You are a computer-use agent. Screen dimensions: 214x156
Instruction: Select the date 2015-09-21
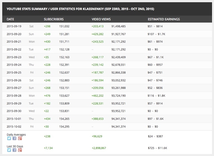(x=14, y=42)
